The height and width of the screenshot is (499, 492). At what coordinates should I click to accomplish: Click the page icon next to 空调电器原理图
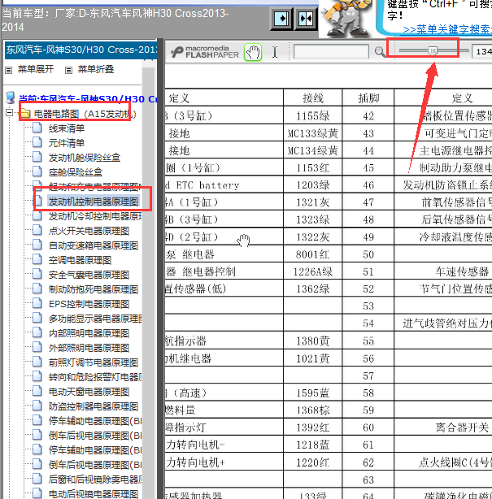coord(37,260)
